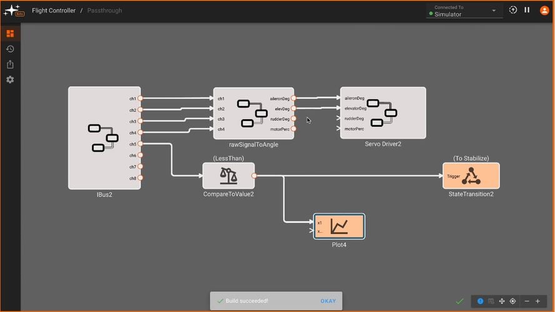Click the (LessThan) annotation

(228, 158)
